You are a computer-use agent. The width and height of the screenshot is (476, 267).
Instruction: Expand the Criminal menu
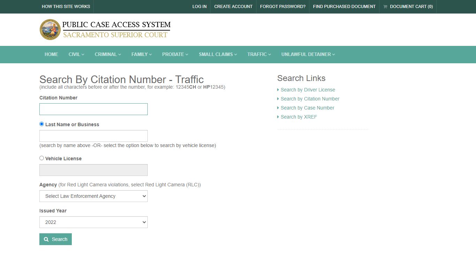(x=108, y=54)
